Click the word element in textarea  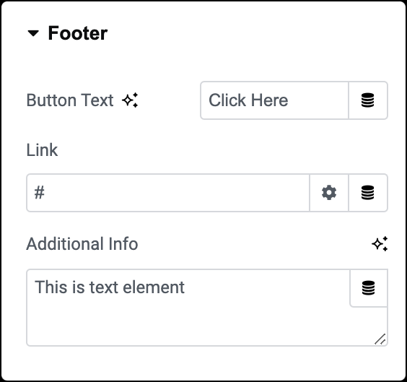(x=154, y=287)
